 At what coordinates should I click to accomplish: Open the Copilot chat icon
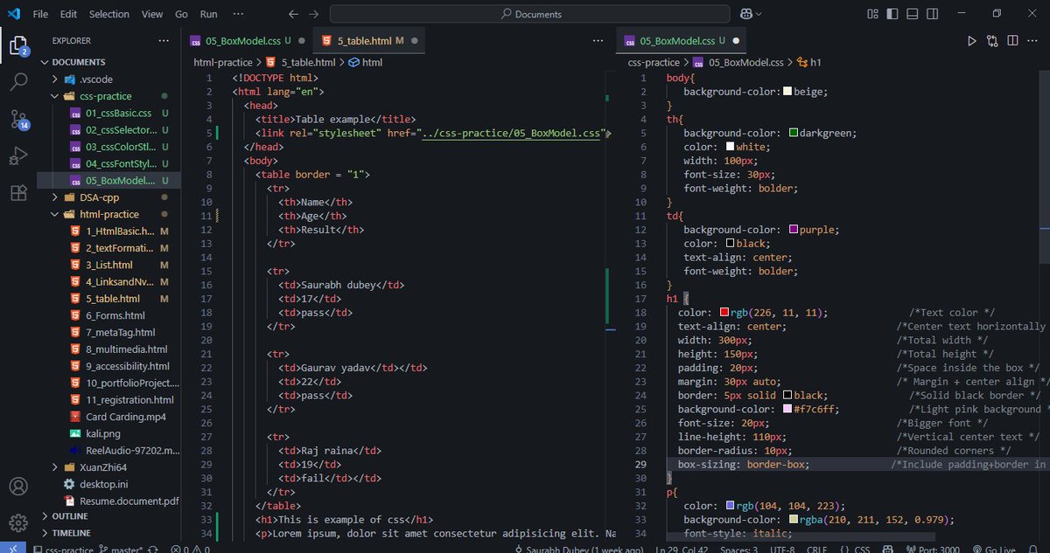tap(748, 14)
